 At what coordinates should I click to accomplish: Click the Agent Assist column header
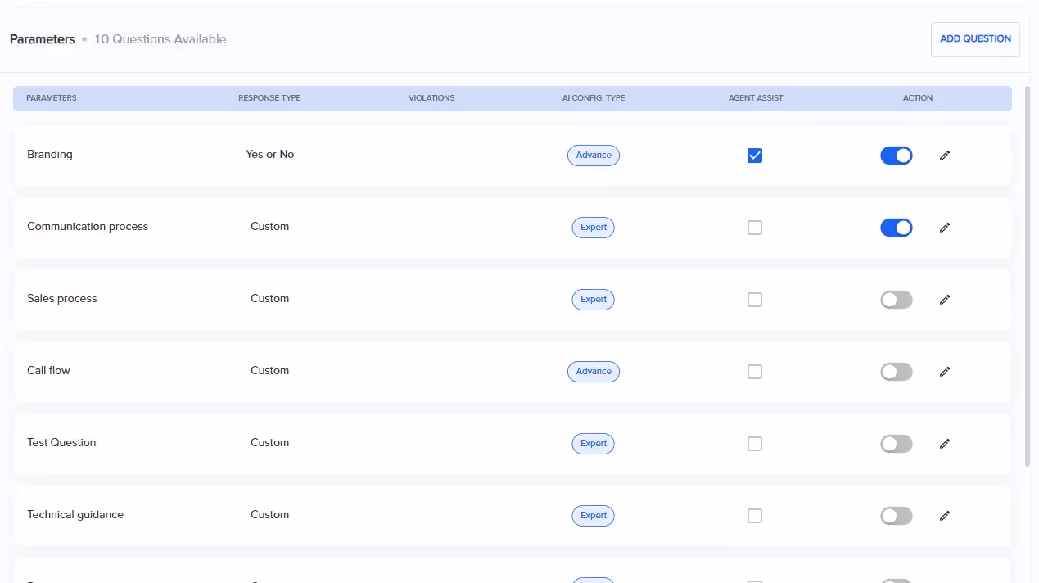coord(756,98)
